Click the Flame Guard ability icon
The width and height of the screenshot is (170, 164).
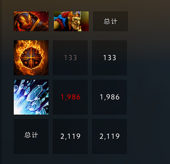(x=31, y=58)
